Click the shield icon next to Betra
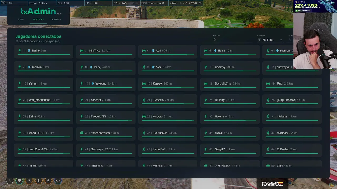 point(215,51)
